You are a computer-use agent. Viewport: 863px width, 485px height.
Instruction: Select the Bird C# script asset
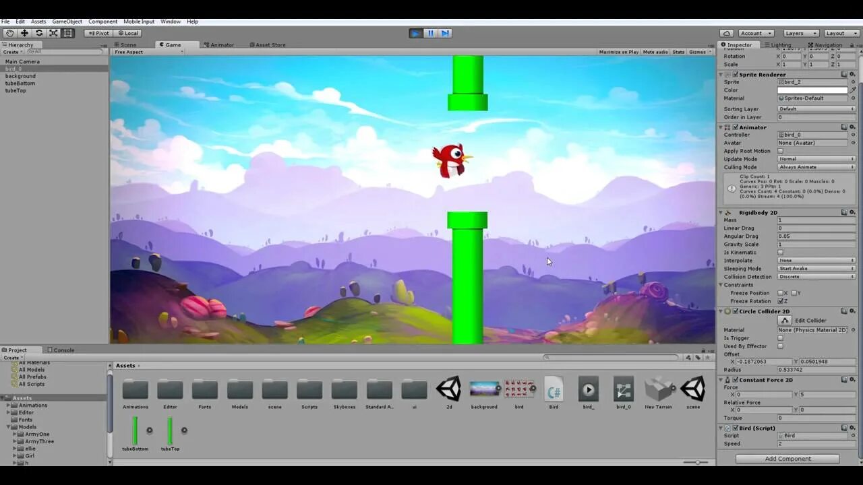554,393
